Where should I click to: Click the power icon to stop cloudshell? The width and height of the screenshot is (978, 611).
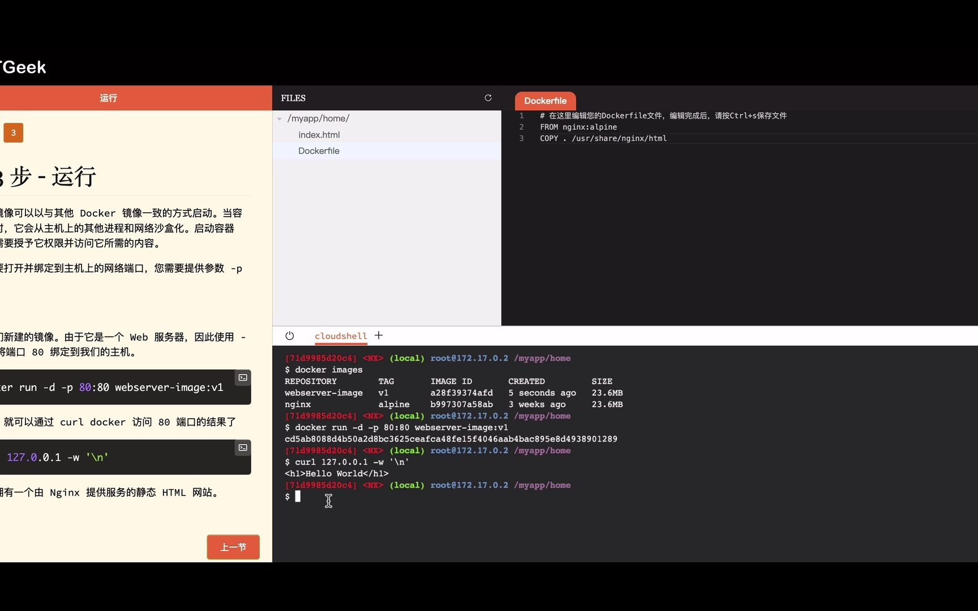(290, 335)
